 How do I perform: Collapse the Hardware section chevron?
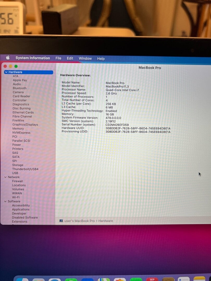pyautogui.click(x=6, y=72)
